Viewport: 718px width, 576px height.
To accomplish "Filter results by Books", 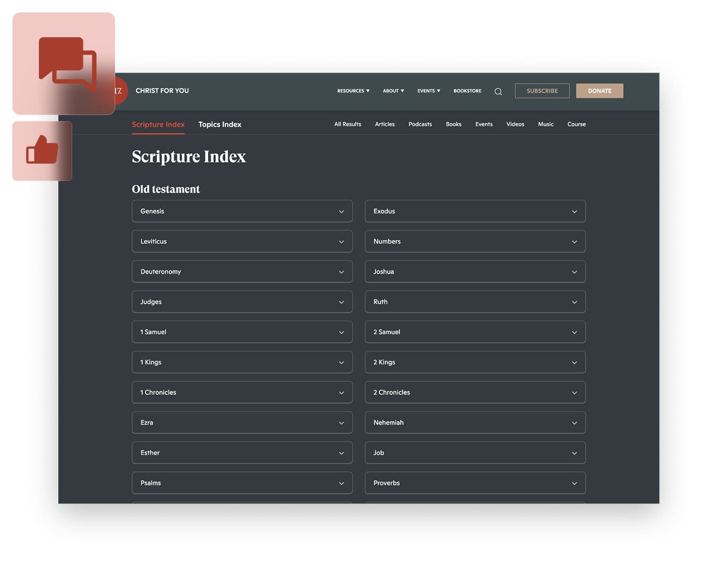I will 453,124.
